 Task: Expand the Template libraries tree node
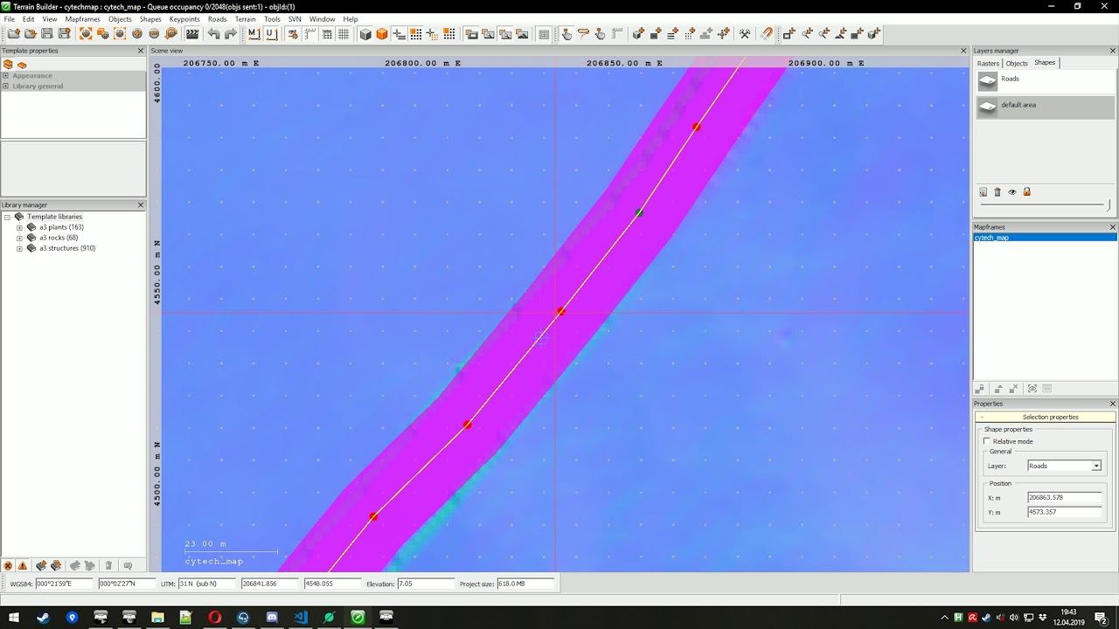(7, 217)
